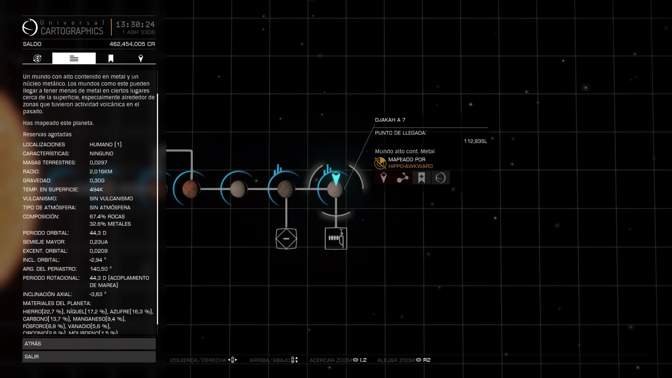Select the surface settlement diamond icon

[286, 239]
